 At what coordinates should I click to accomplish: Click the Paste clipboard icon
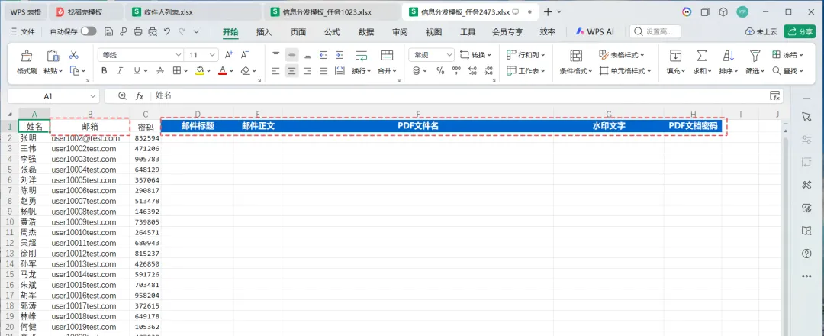click(53, 55)
